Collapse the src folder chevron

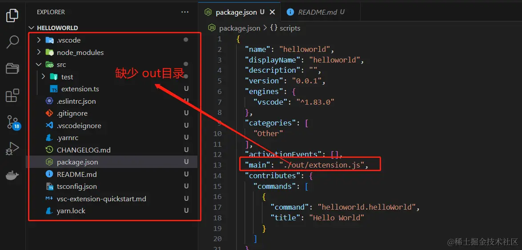coord(39,64)
